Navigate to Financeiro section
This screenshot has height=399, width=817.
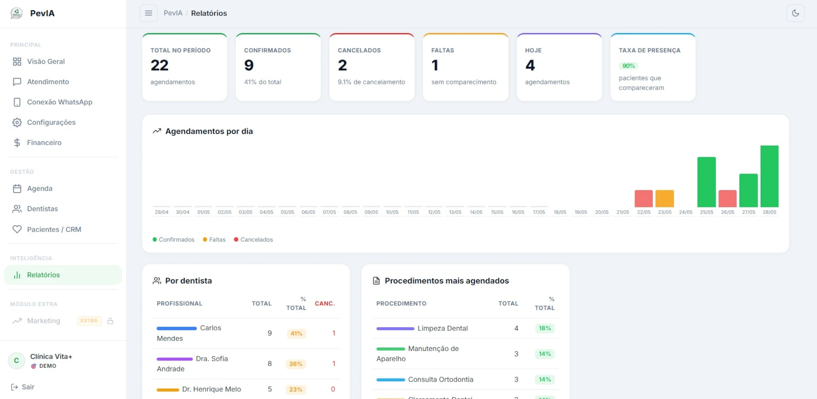pos(63,143)
